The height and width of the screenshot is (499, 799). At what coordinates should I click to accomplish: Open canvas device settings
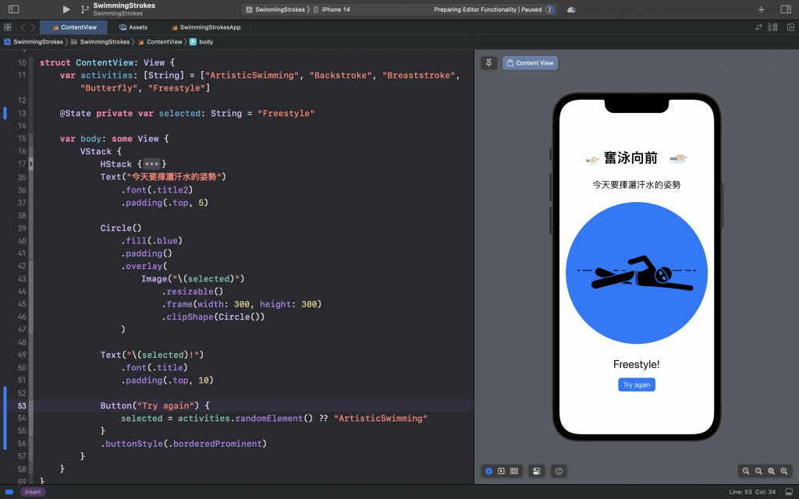coord(537,471)
